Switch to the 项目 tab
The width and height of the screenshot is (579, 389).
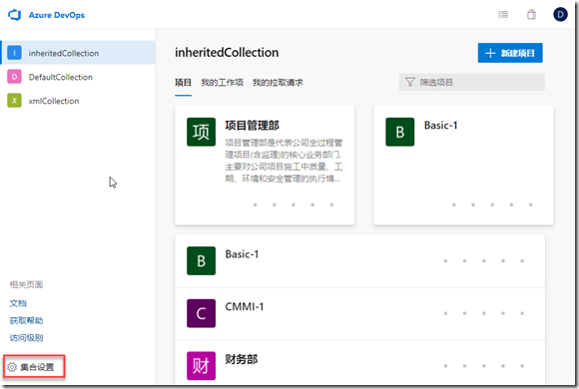(183, 83)
